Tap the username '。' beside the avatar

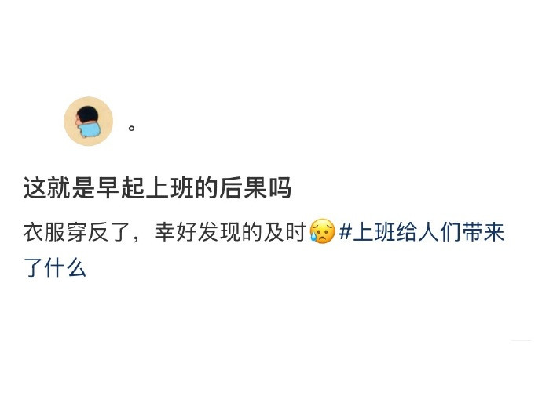(x=131, y=129)
